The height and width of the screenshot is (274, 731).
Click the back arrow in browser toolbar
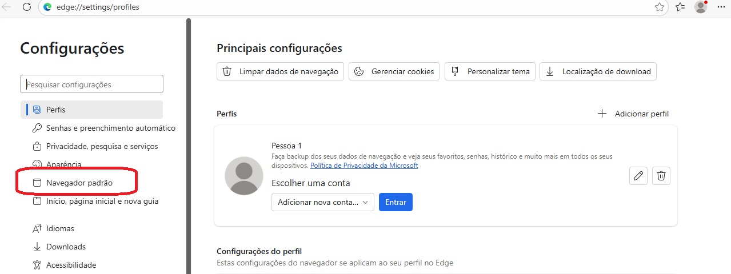click(x=6, y=7)
